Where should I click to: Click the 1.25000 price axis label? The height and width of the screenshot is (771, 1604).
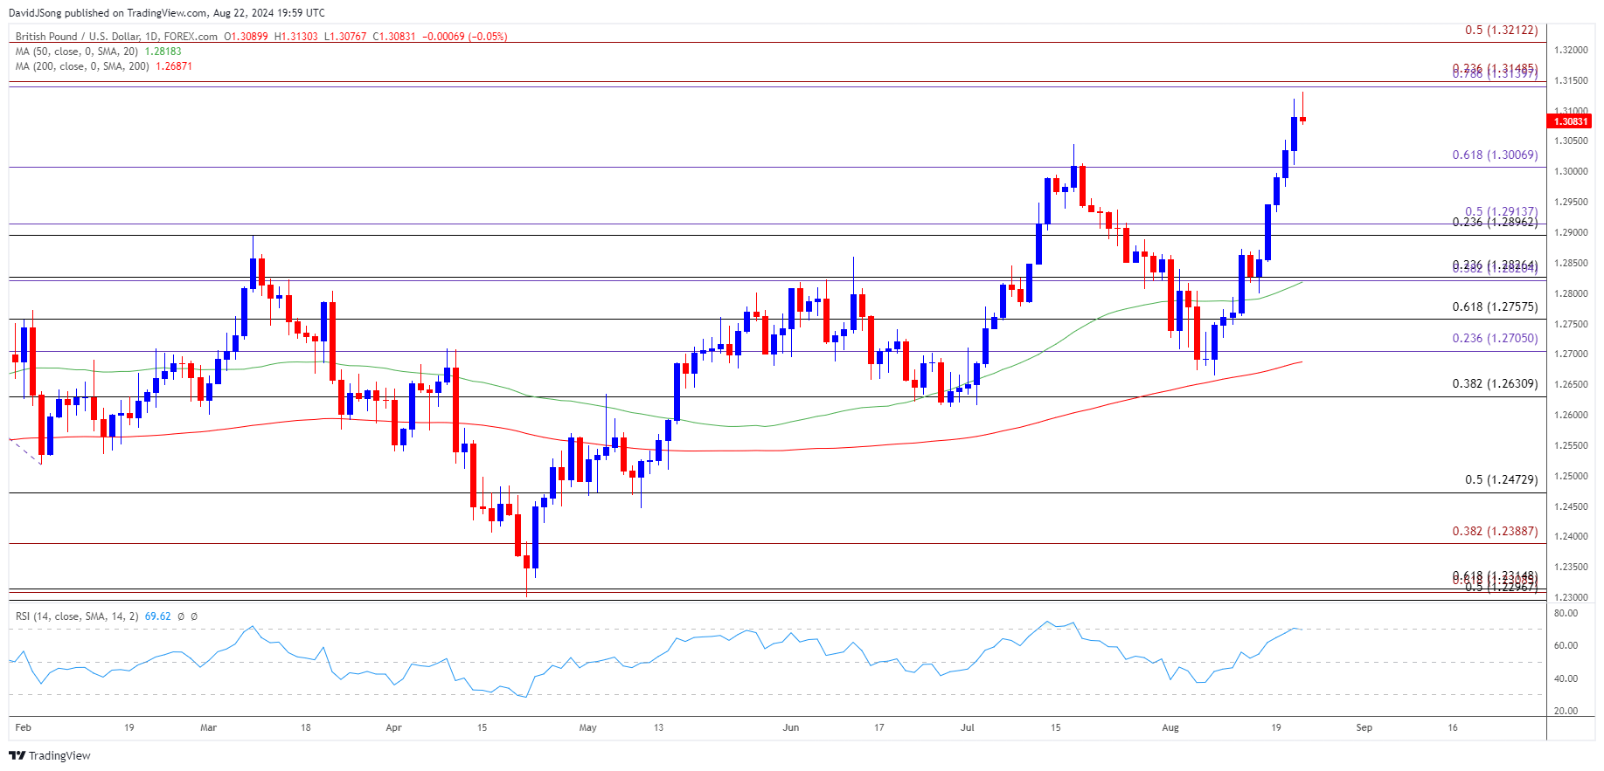point(1571,477)
